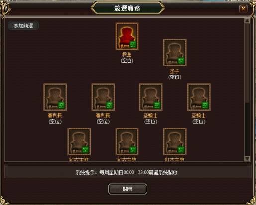This screenshot has height=205, width=256.
Task: Select the middle 紅衣主教 chair seat
Action: point(127,142)
